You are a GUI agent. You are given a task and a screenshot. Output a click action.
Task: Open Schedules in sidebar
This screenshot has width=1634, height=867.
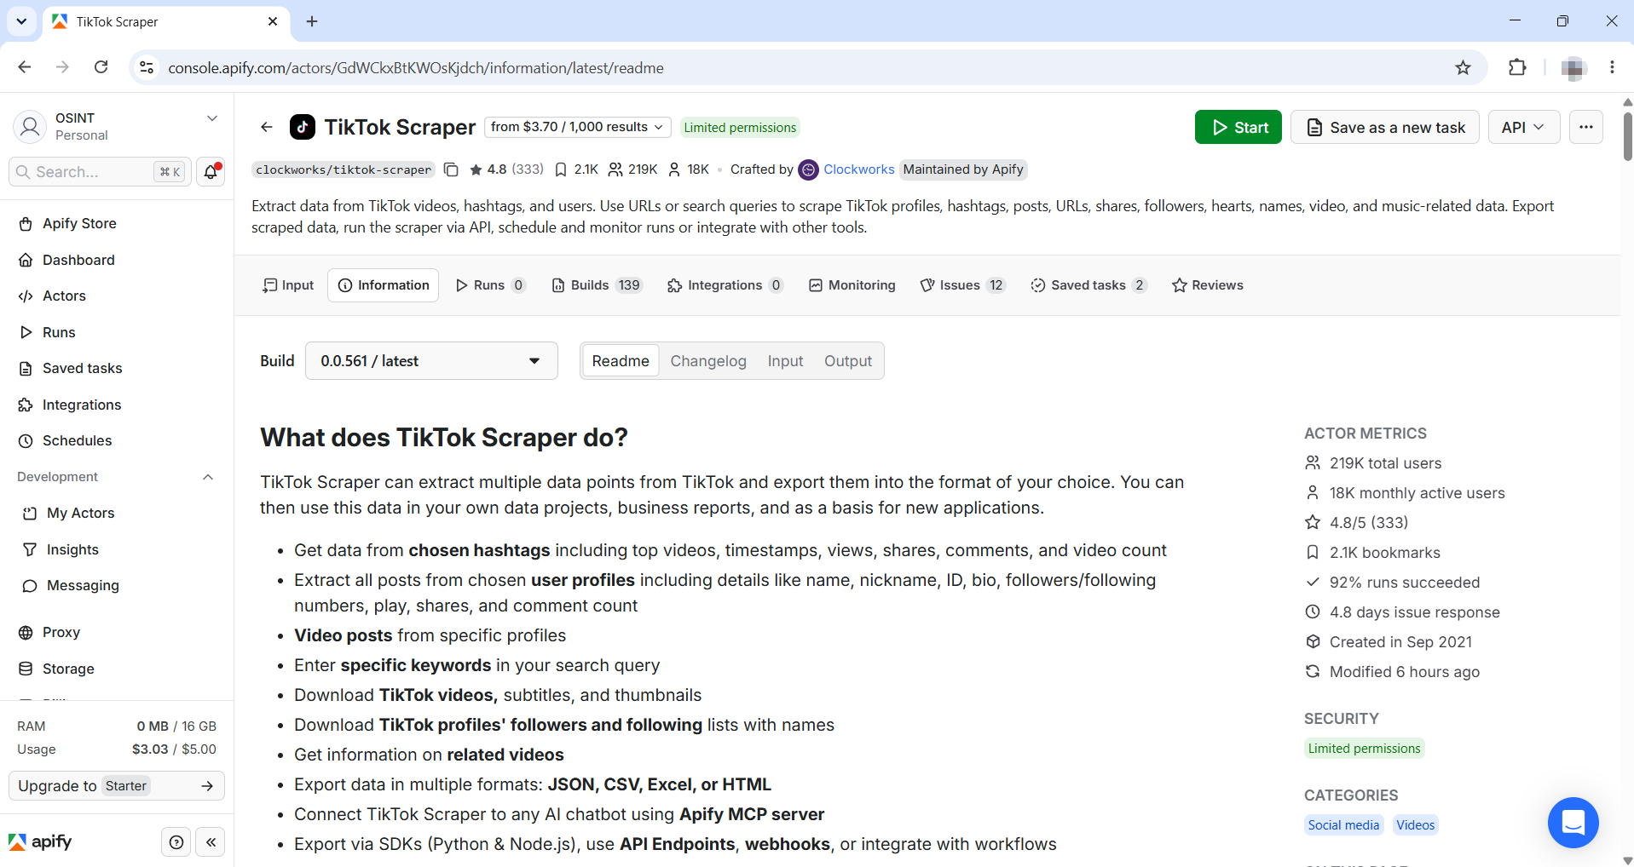click(117, 441)
